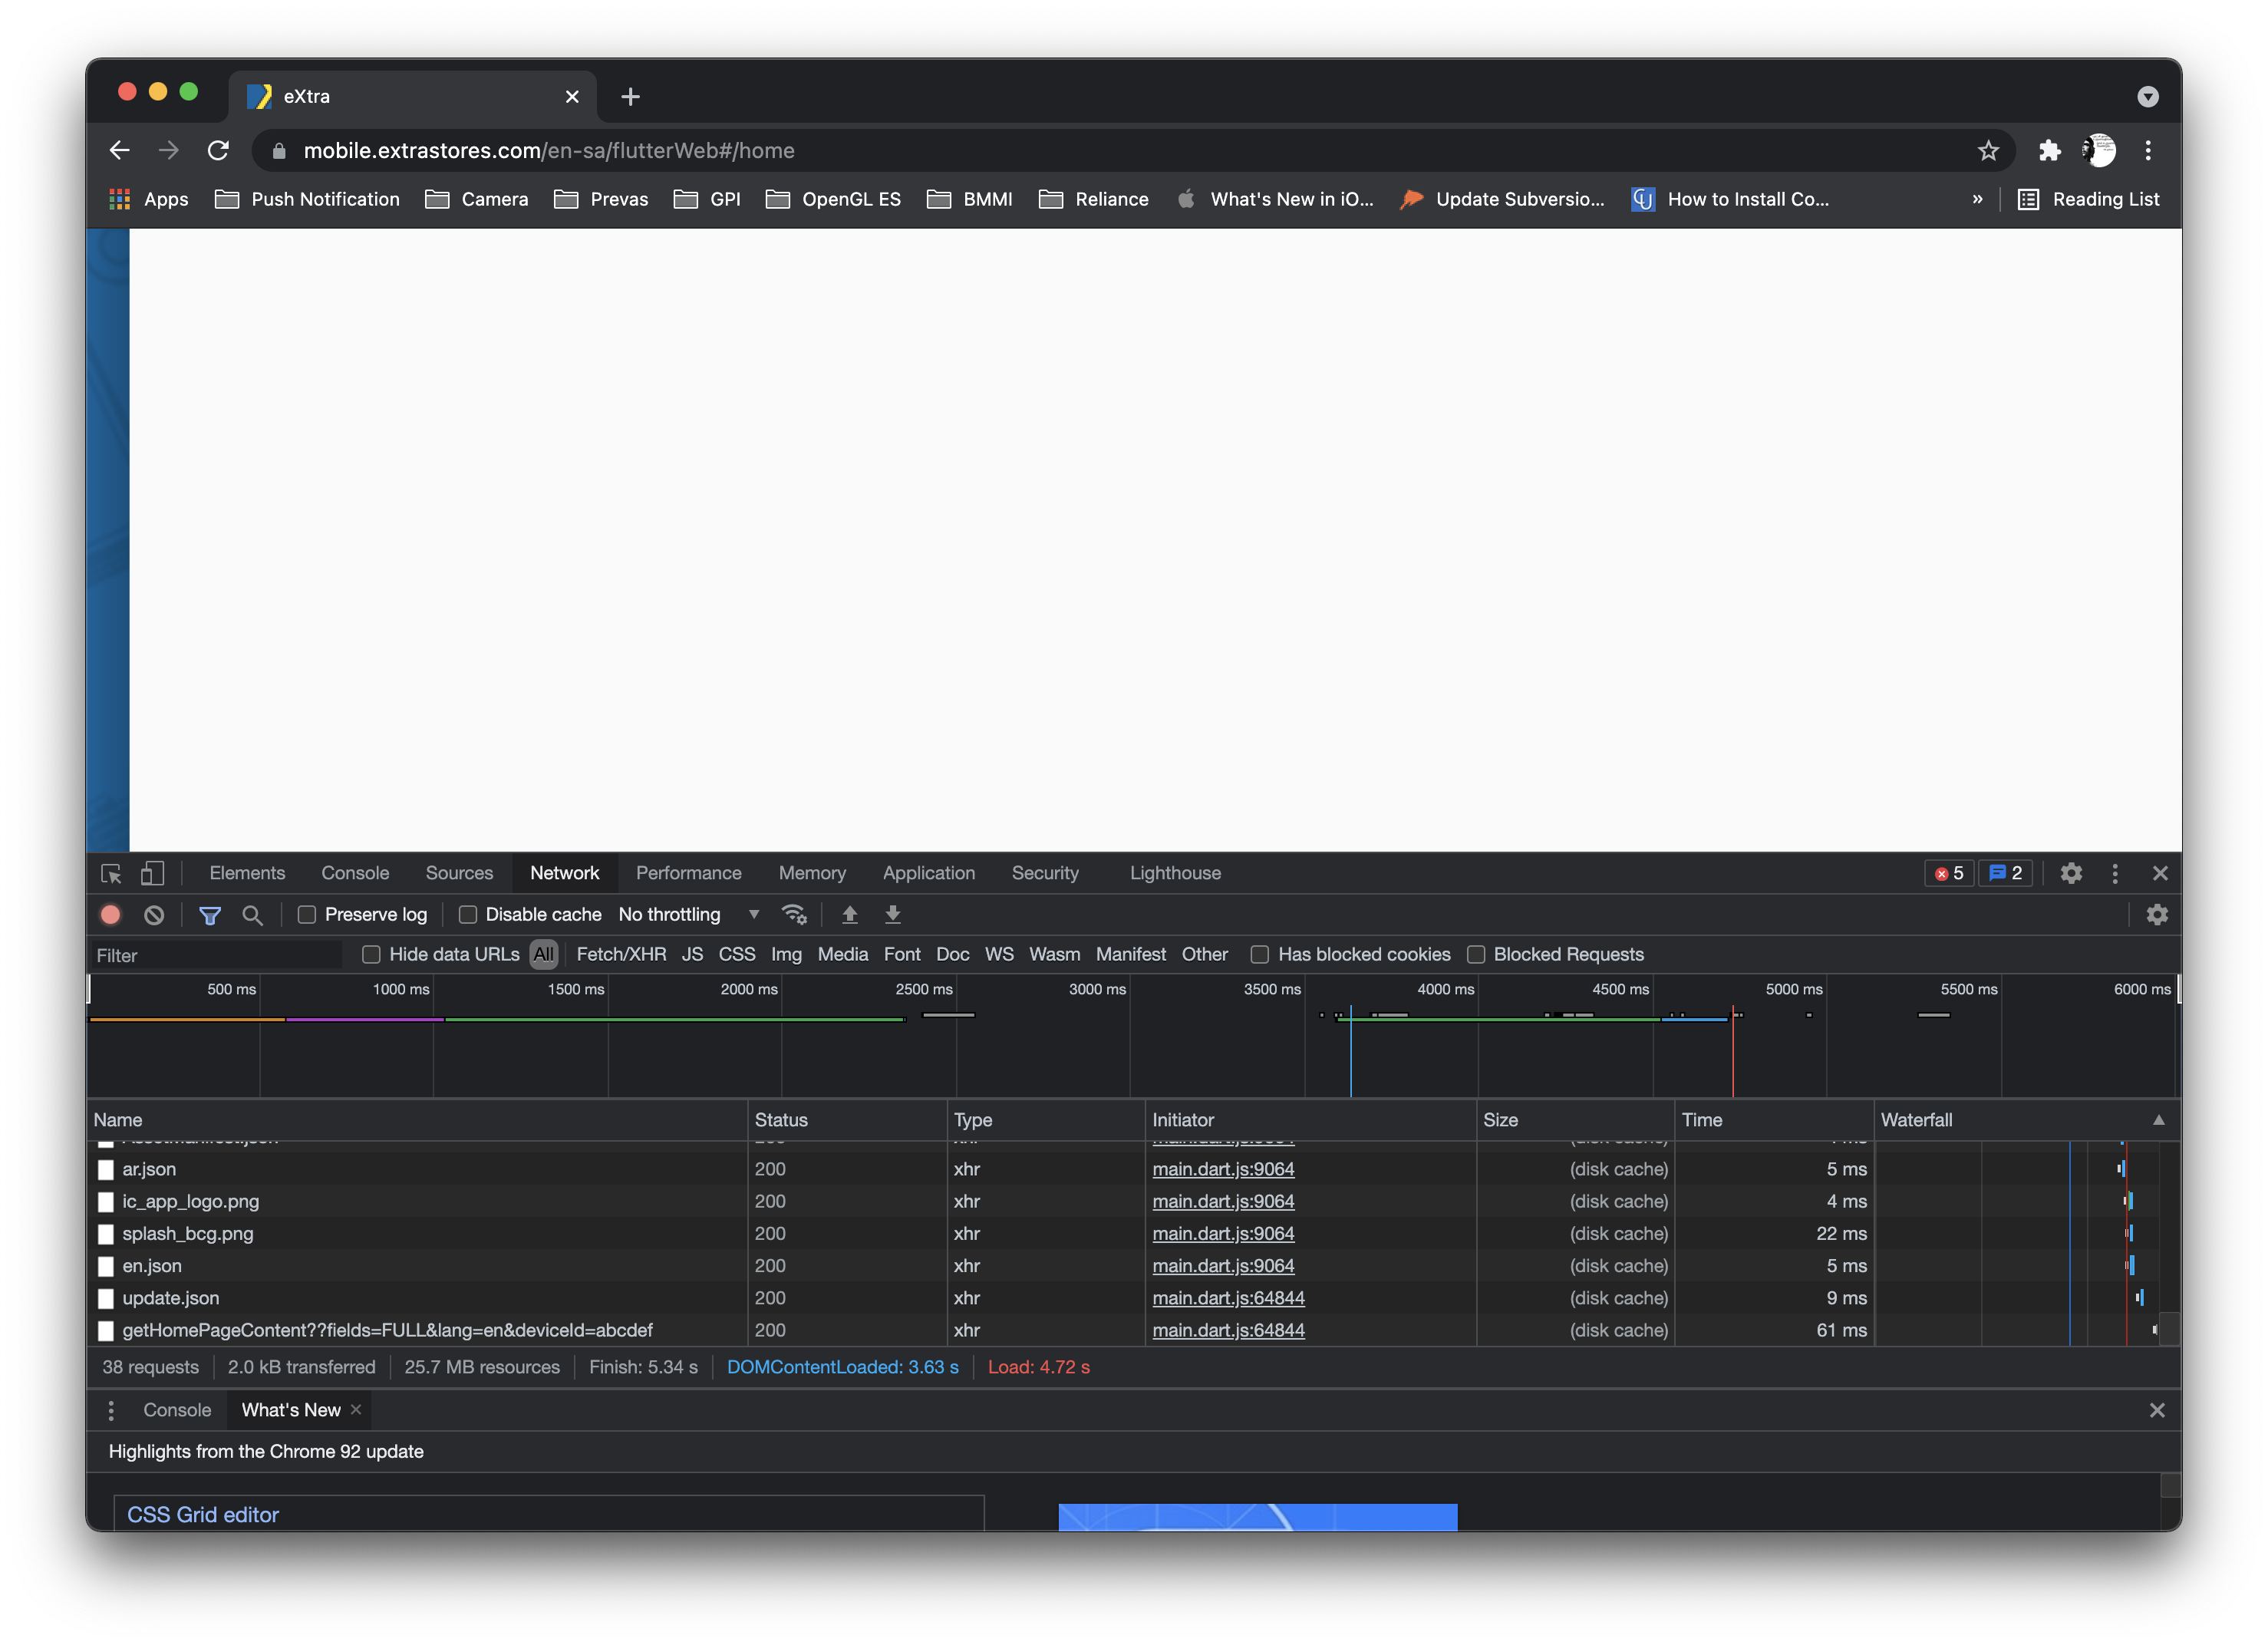The height and width of the screenshot is (1645, 2268).
Task: Open the more DevTools options menu
Action: click(2115, 873)
